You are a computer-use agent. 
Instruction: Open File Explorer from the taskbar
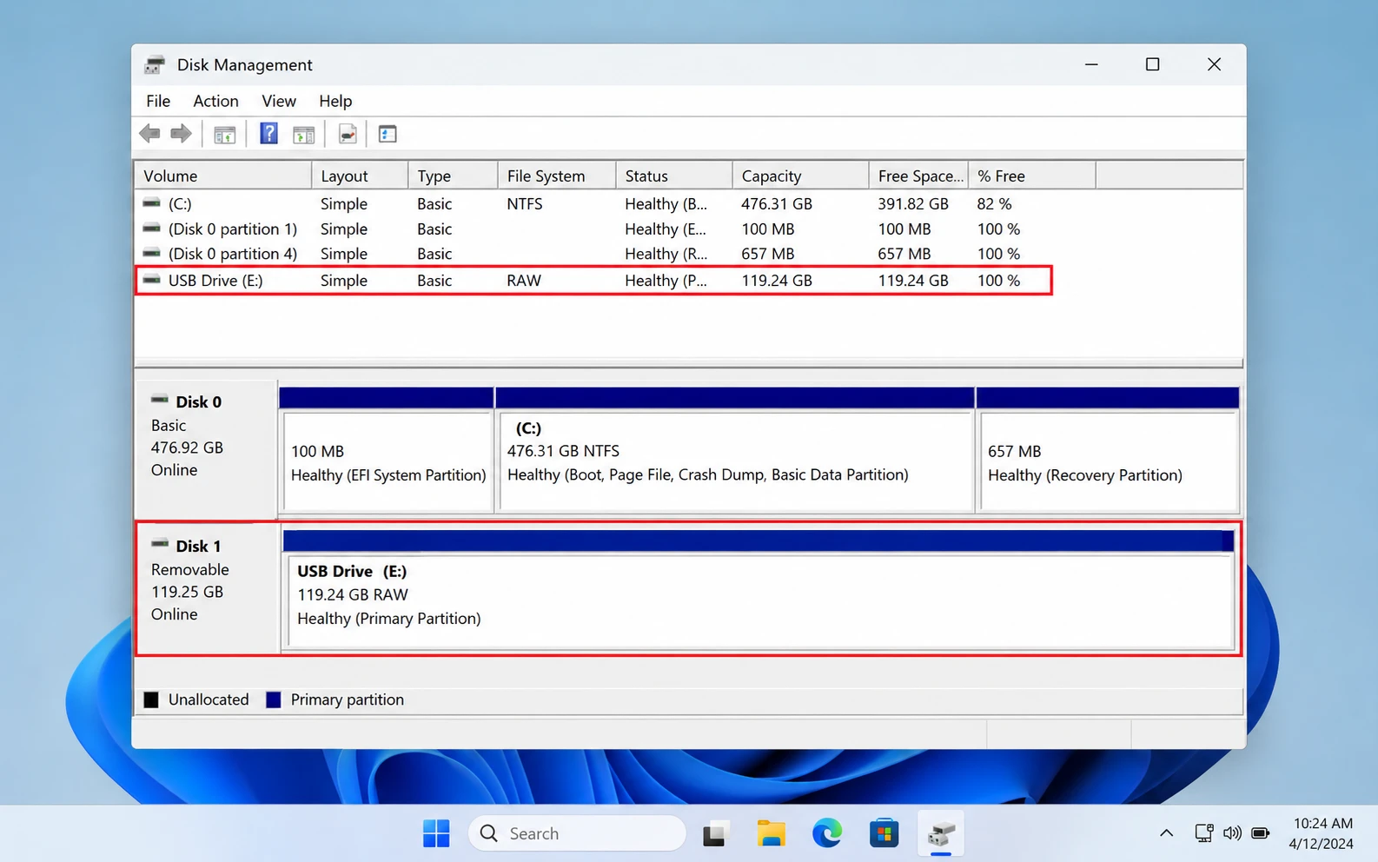[x=771, y=833]
